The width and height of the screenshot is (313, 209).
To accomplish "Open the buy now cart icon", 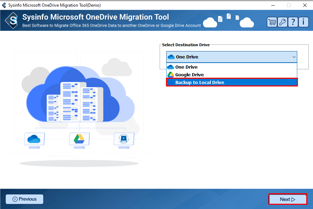I will pyautogui.click(x=272, y=22).
